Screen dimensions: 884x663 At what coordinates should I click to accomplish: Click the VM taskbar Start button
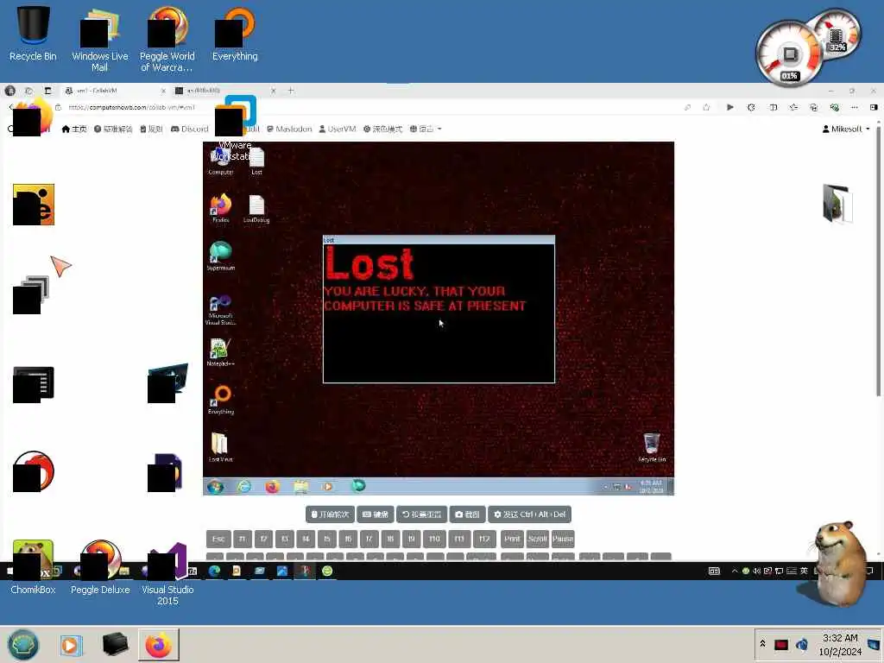click(x=215, y=486)
